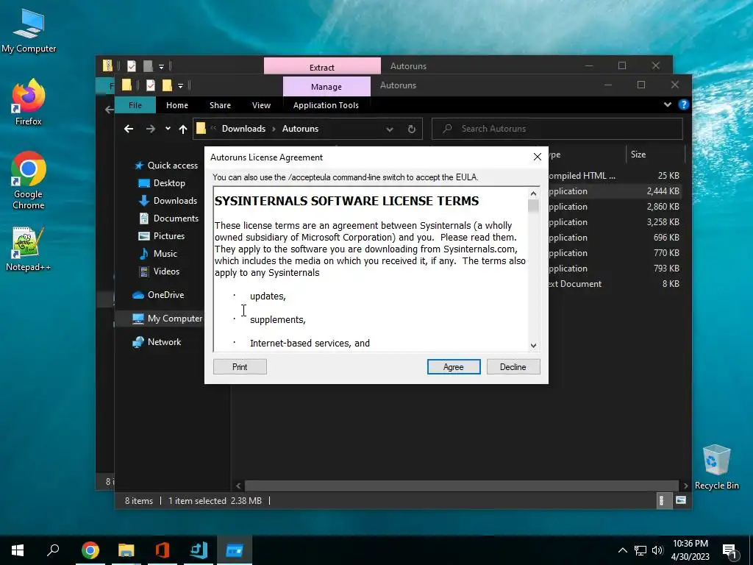Open File menu in Explorer
This screenshot has height=565, width=753.
tap(135, 104)
